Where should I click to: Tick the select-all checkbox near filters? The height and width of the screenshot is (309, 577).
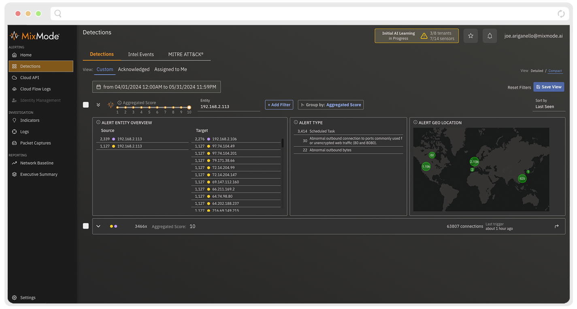[x=86, y=105]
